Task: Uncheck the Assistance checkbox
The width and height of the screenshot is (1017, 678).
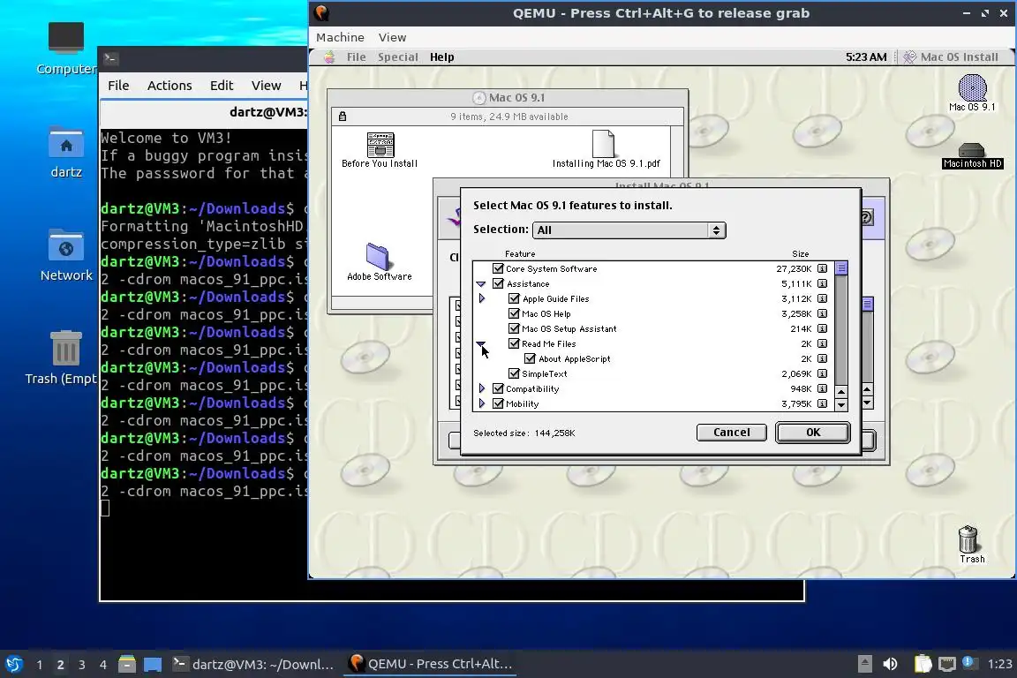Action: pos(498,282)
